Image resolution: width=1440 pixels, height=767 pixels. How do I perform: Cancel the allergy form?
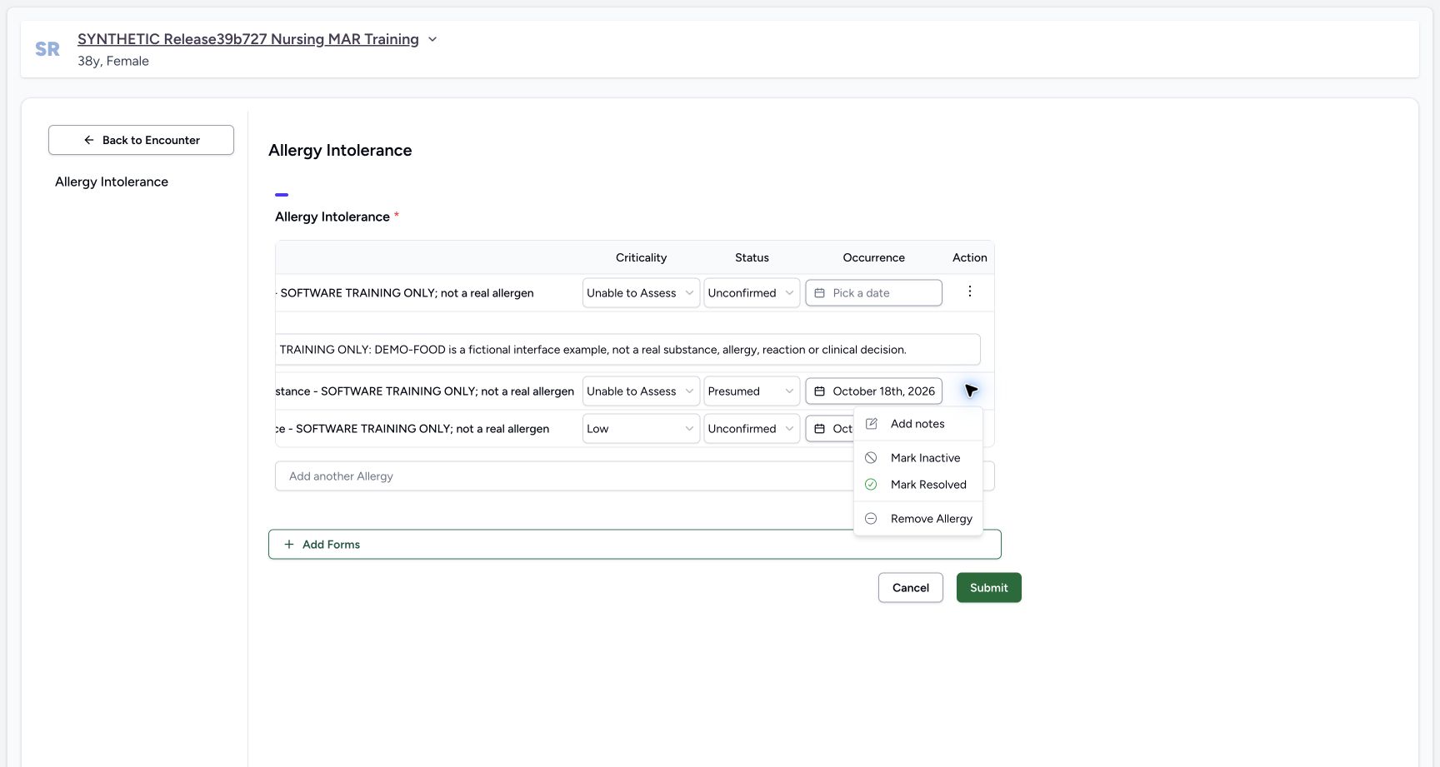coord(910,588)
